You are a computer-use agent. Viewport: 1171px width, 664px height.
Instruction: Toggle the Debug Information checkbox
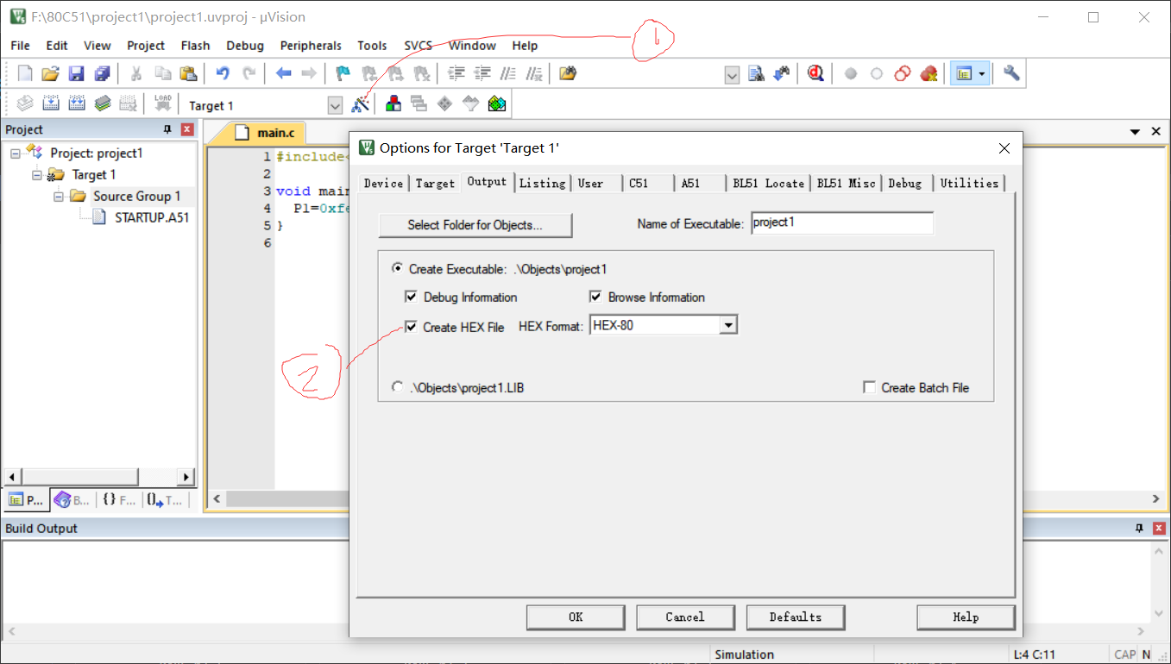[x=412, y=297]
